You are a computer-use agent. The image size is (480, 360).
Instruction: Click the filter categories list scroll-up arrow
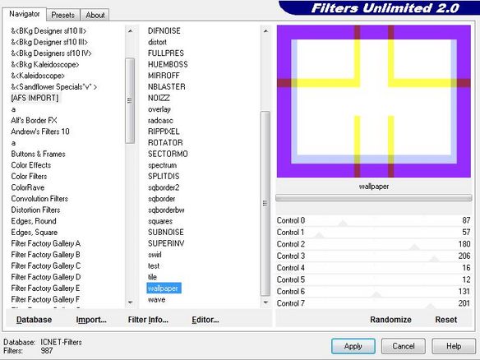click(x=130, y=31)
